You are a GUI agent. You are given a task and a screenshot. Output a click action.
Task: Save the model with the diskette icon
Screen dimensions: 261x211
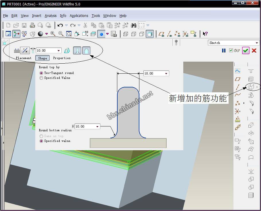point(24,25)
